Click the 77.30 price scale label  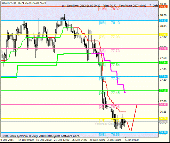click(163, 80)
